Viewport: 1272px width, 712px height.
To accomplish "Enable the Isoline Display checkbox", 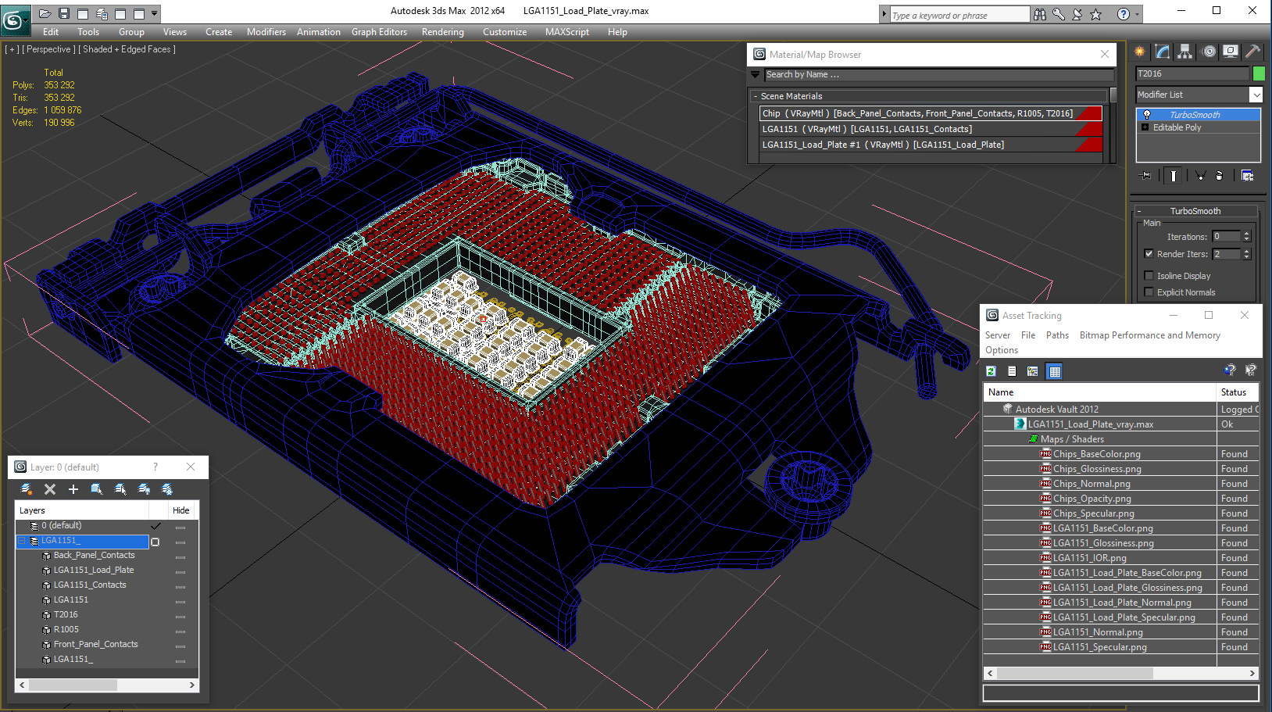I will (1149, 275).
